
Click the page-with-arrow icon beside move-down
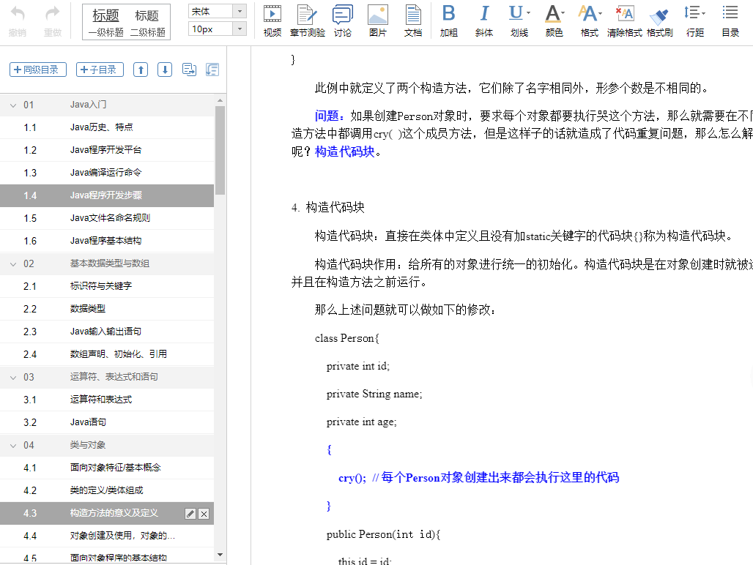coord(189,70)
